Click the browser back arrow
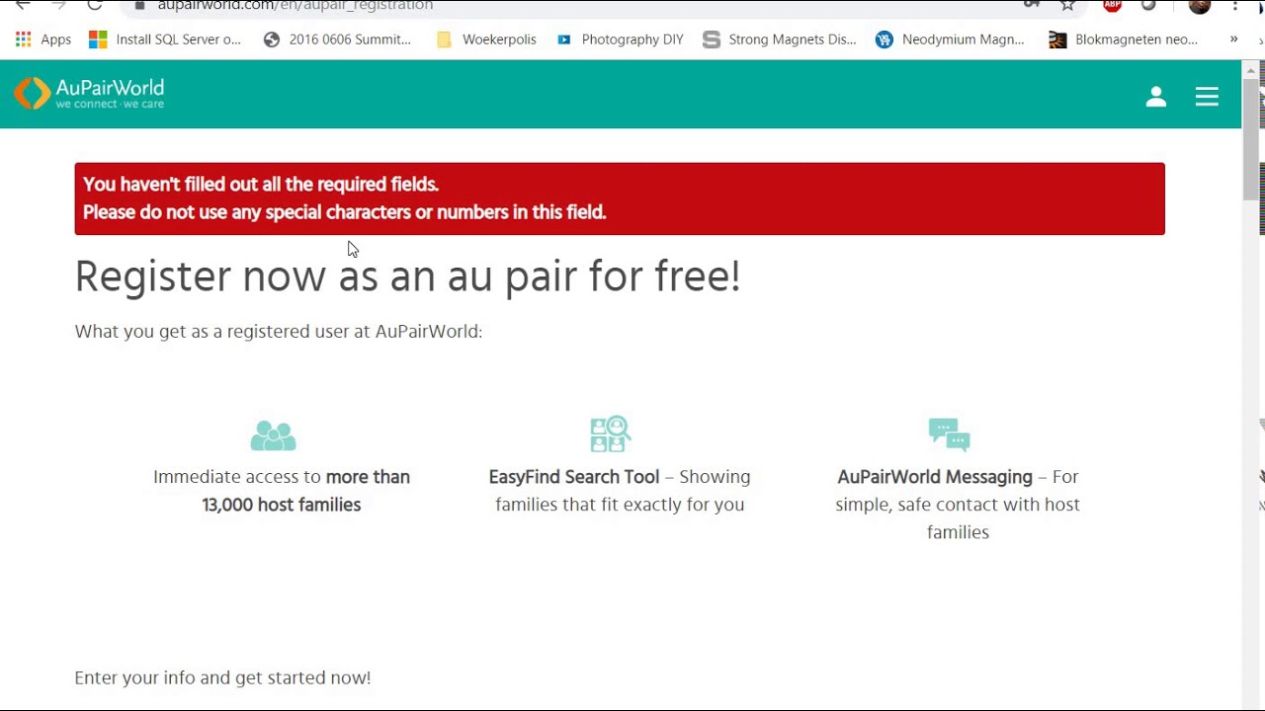The height and width of the screenshot is (711, 1265). pos(23,5)
